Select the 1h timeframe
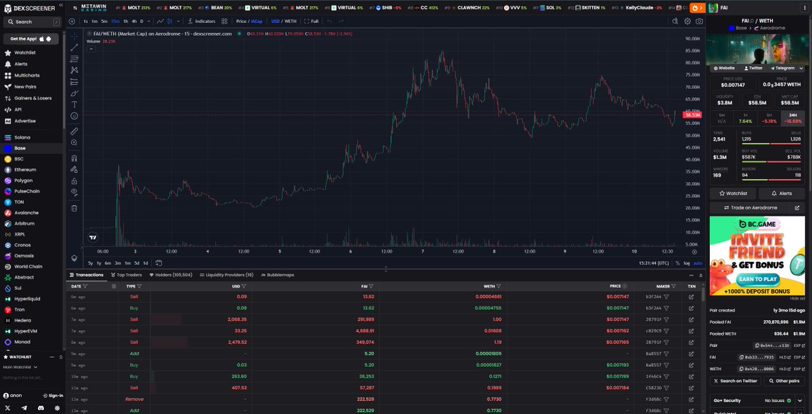The width and height of the screenshot is (812, 414). 125,21
